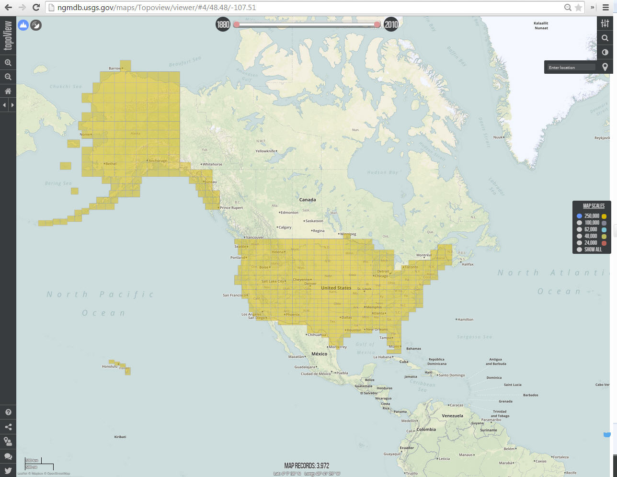The width and height of the screenshot is (617, 477).
Task: Click the 1880 start year slider handle
Action: pyautogui.click(x=236, y=24)
